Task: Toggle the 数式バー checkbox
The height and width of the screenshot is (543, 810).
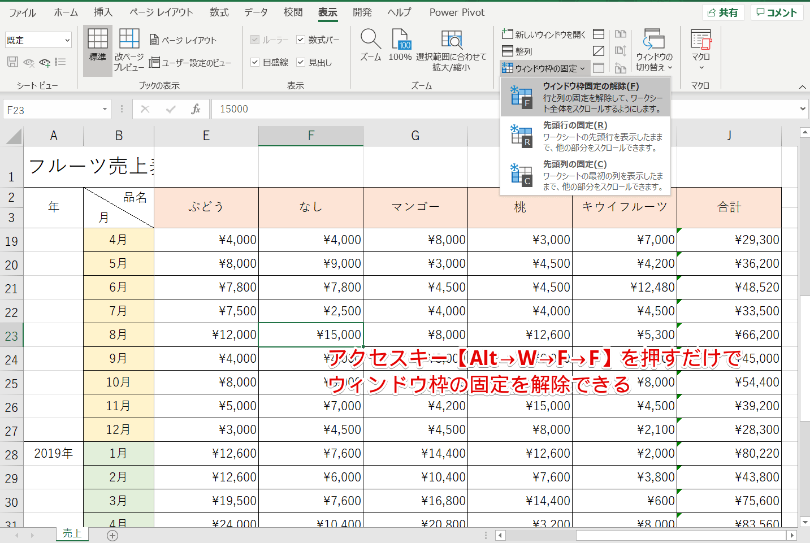Action: tap(300, 40)
